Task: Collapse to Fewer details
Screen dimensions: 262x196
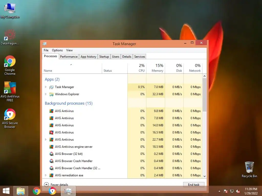Action: [x=56, y=185]
